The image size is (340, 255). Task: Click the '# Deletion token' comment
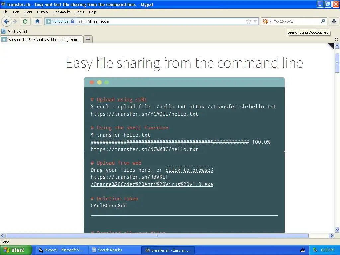(115, 199)
